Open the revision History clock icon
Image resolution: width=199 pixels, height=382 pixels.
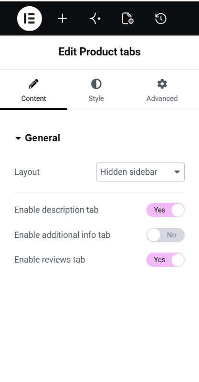[161, 19]
